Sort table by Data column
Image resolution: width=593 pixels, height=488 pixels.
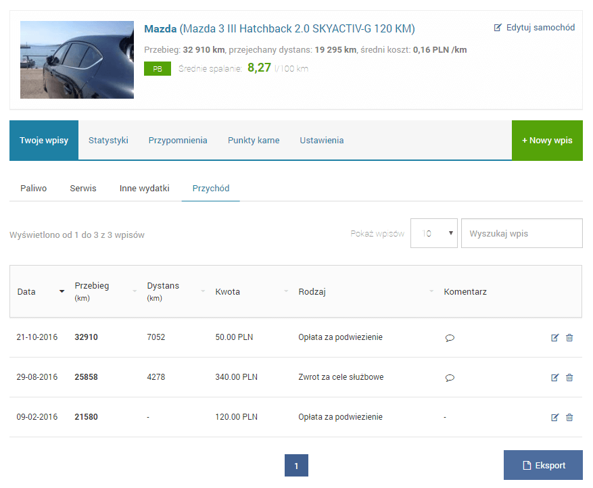coord(27,292)
